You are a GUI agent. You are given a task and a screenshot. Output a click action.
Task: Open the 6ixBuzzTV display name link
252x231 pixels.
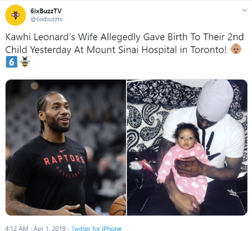46,11
